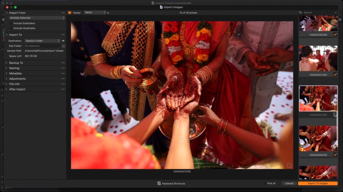This screenshot has width=343, height=192.
Task: Click the Cancel button
Action: pyautogui.click(x=289, y=183)
